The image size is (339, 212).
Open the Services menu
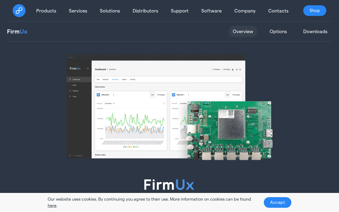pos(78,11)
